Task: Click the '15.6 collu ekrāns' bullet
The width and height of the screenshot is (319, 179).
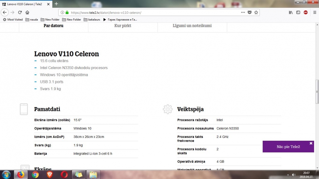Action: point(54,61)
